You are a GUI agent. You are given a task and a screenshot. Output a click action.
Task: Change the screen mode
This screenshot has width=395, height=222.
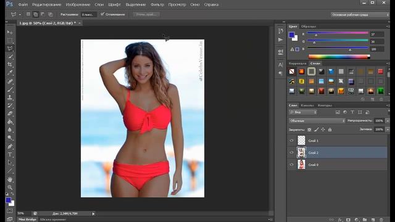tap(10, 219)
